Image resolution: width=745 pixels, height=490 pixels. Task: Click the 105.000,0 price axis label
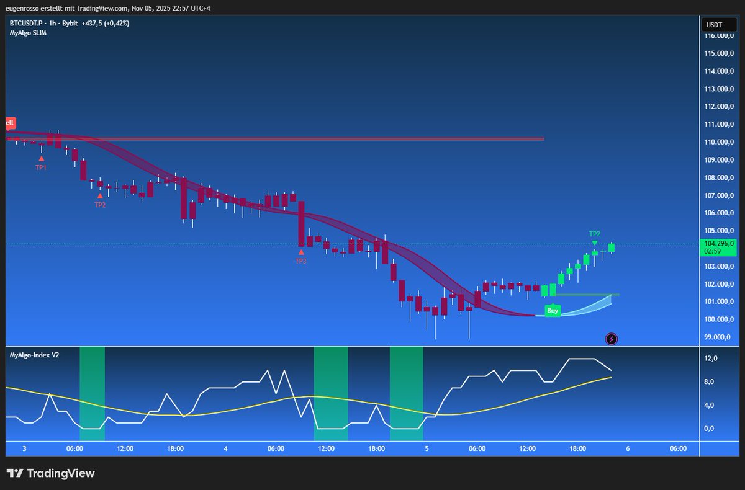click(x=719, y=231)
